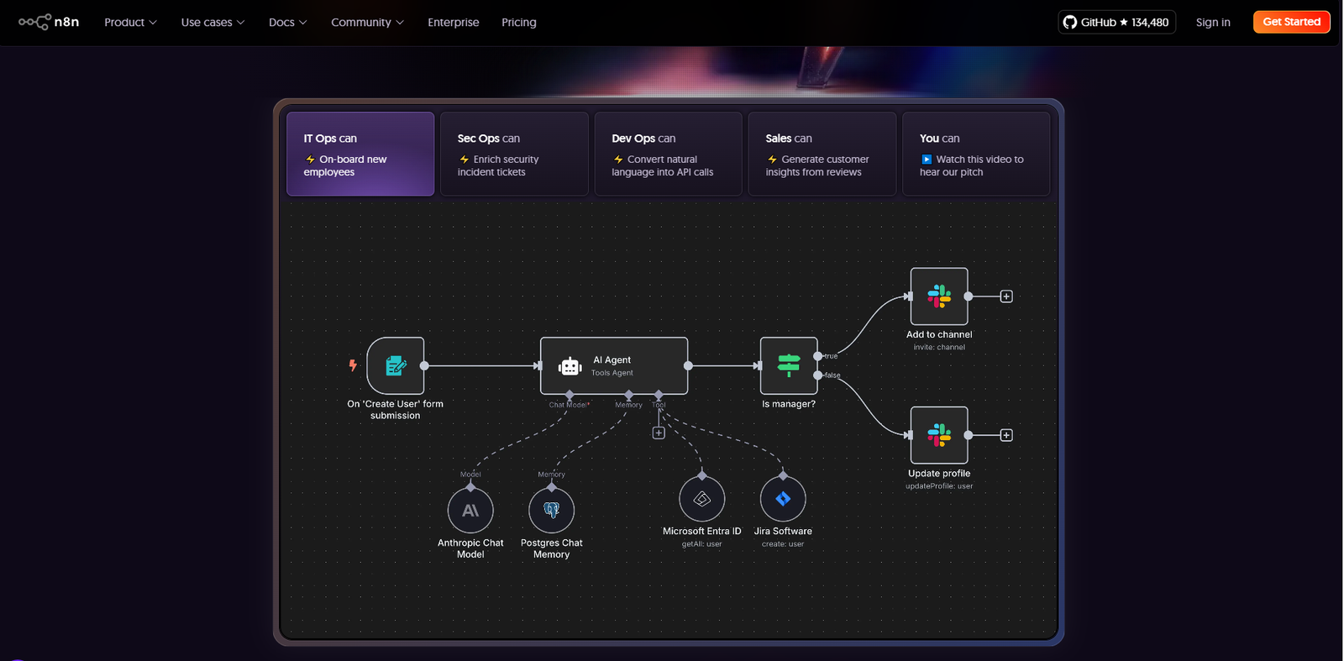This screenshot has width=1344, height=661.
Task: Click the n8n logo in header
Action: click(49, 22)
